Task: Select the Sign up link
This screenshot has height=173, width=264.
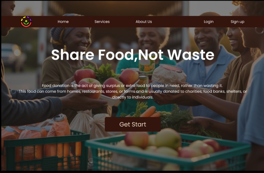Action: tap(237, 22)
